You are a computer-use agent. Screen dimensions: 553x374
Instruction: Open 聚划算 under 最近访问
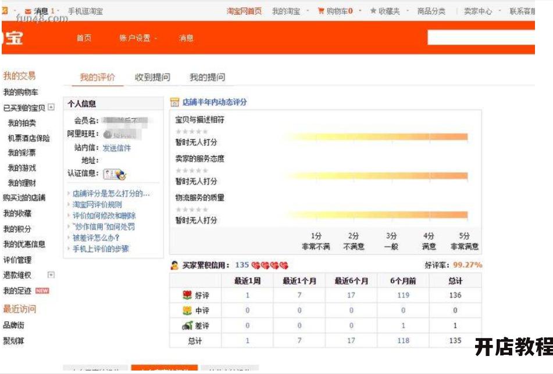pos(14,340)
